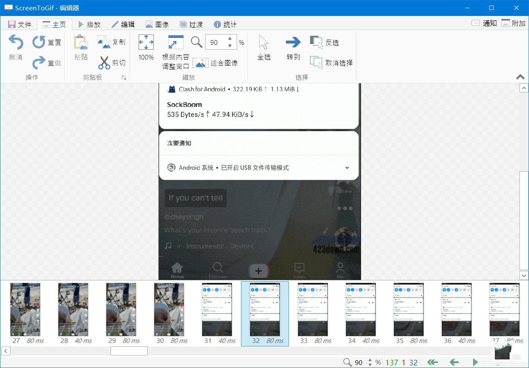
Task: Open the File (文件) tab
Action: [x=20, y=25]
